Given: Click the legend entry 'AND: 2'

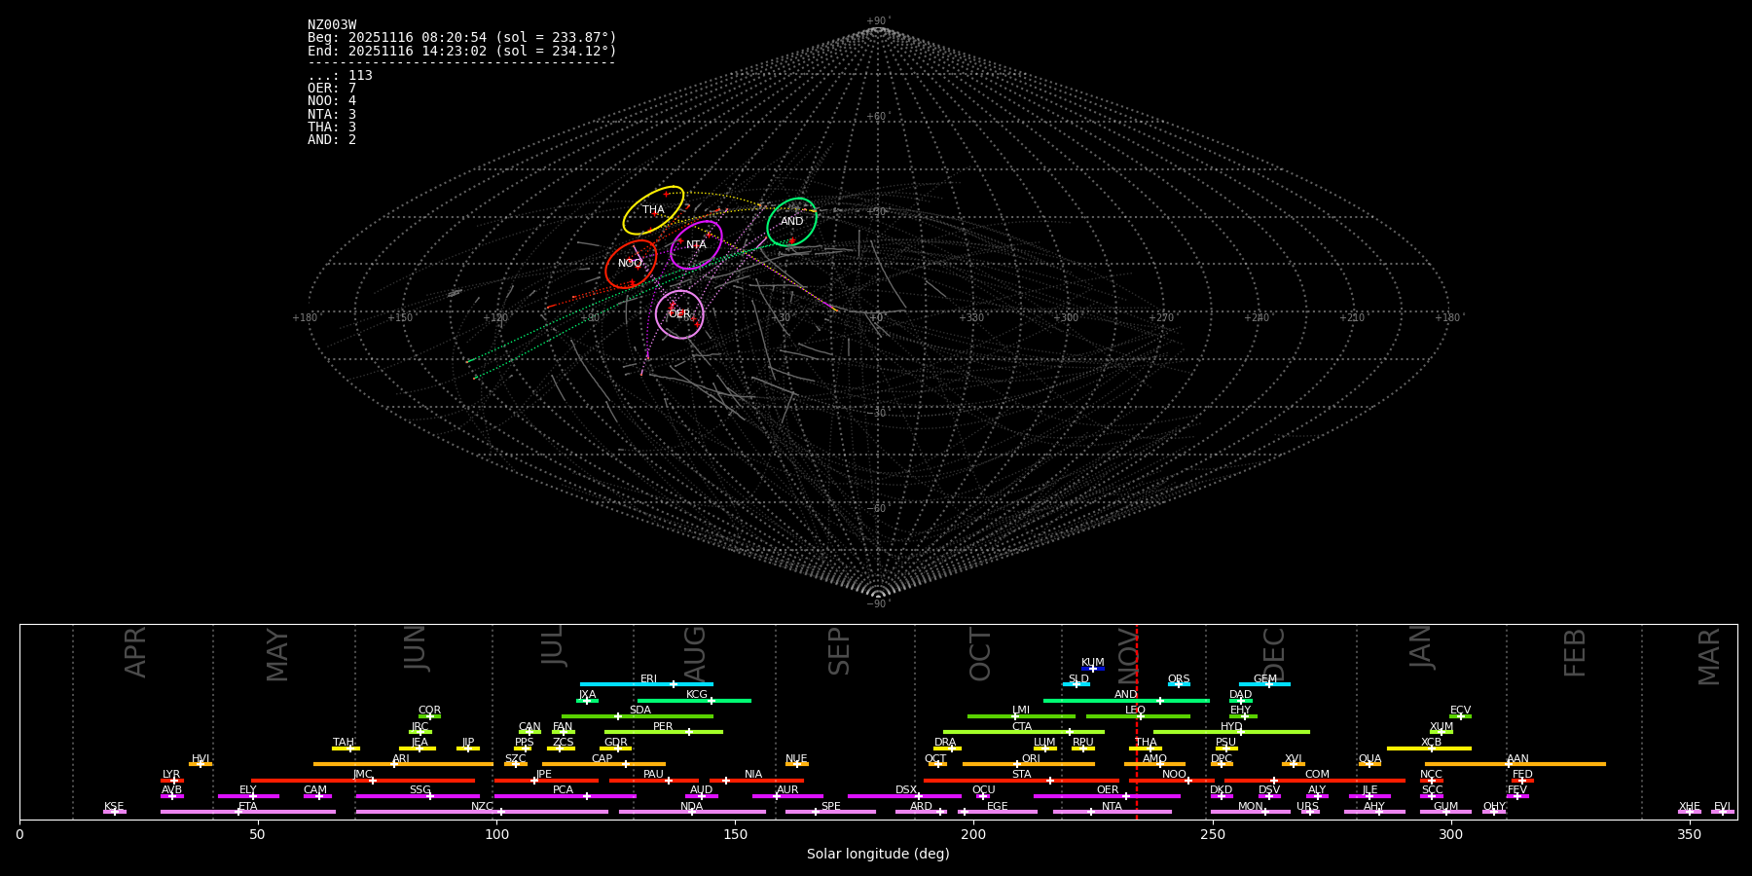Looking at the screenshot, I should 332,140.
